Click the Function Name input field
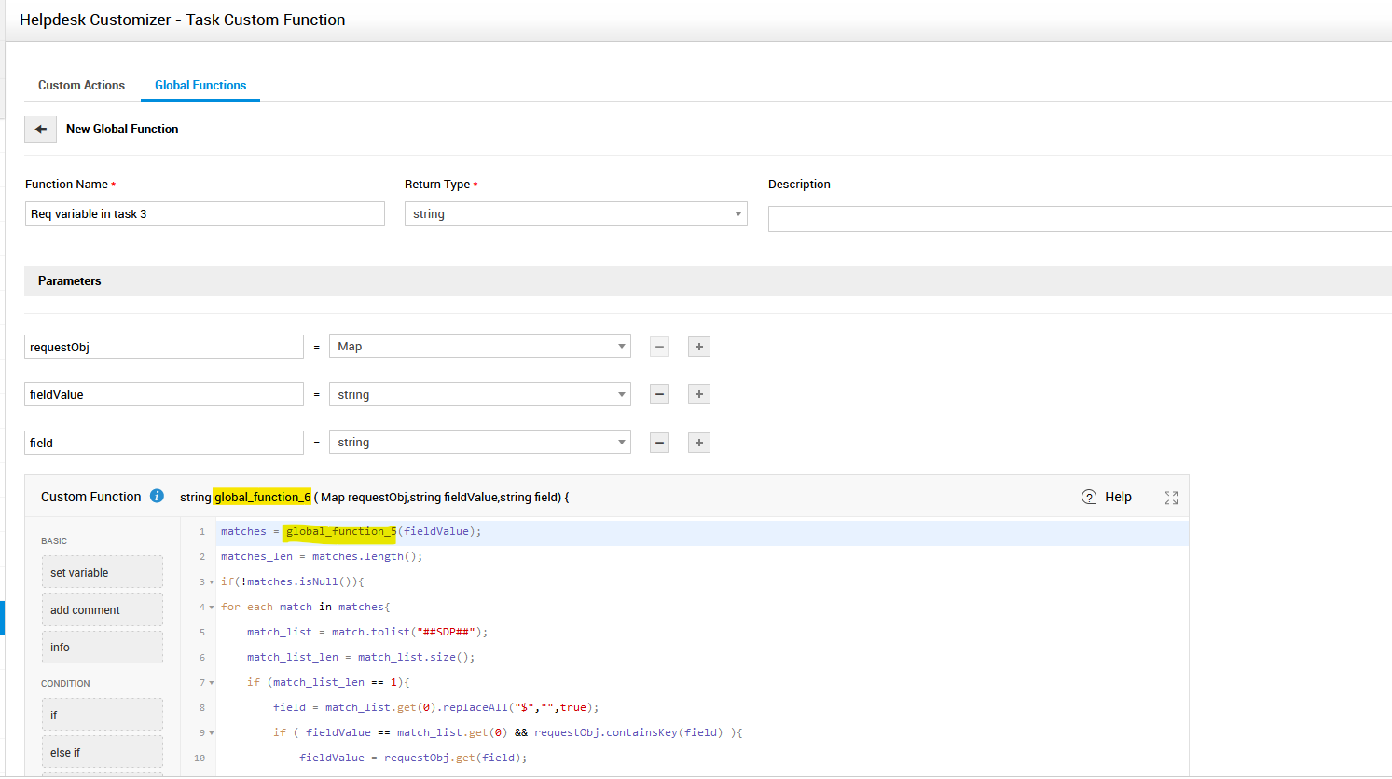This screenshot has width=1392, height=779. pos(204,214)
